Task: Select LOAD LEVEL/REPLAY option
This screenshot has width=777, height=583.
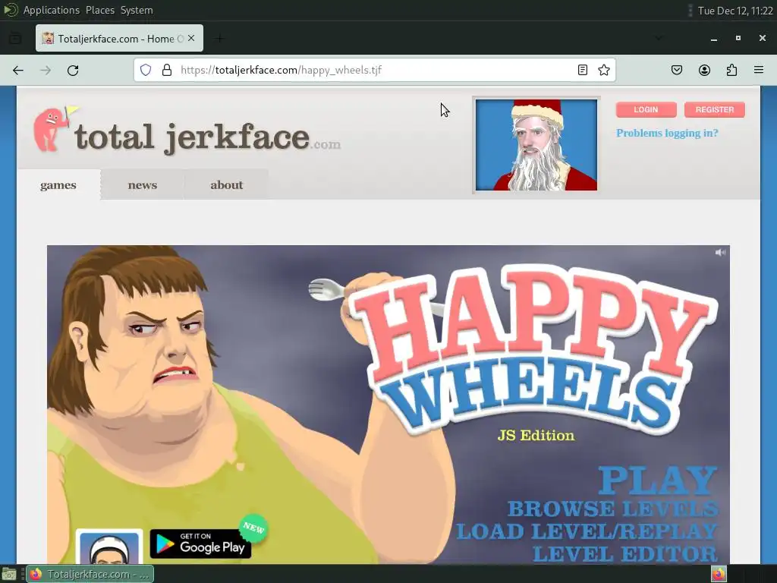Action: point(587,531)
